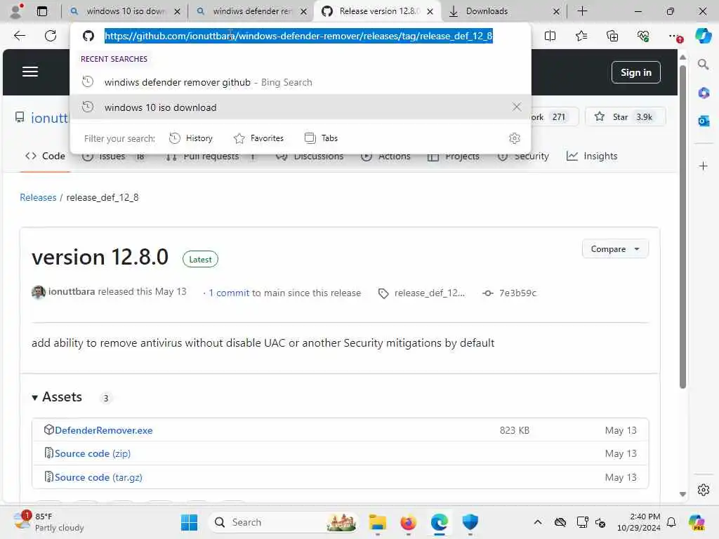Open clock showing 2:40 PM
Image resolution: width=719 pixels, height=539 pixels.
638,522
